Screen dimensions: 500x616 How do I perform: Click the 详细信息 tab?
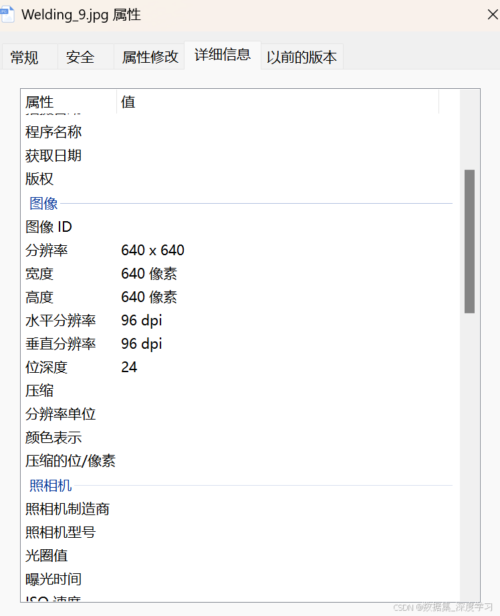pos(223,55)
